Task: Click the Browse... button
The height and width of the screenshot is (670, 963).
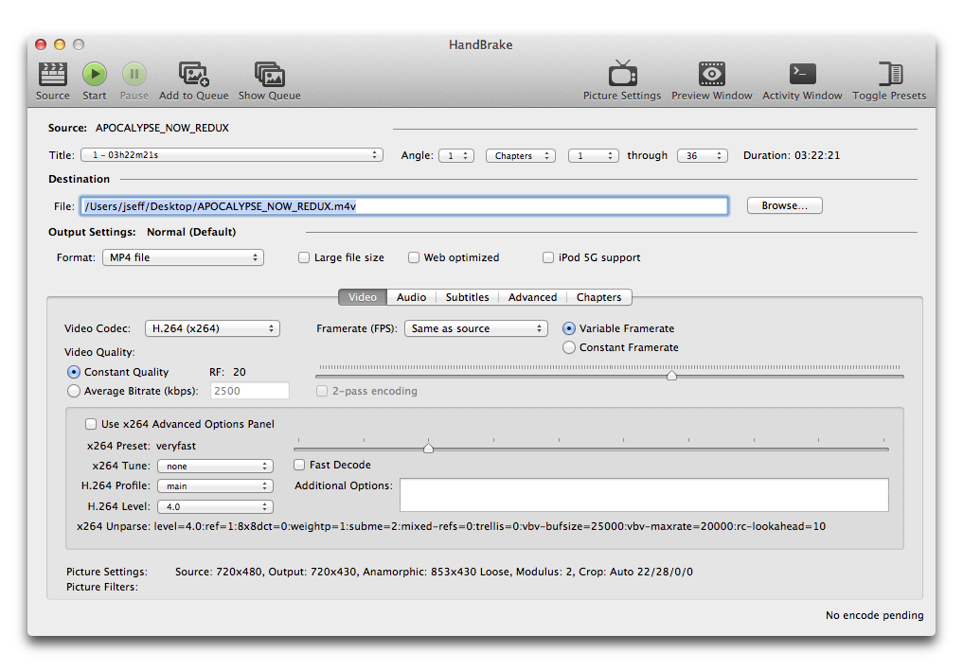Action: (x=785, y=205)
